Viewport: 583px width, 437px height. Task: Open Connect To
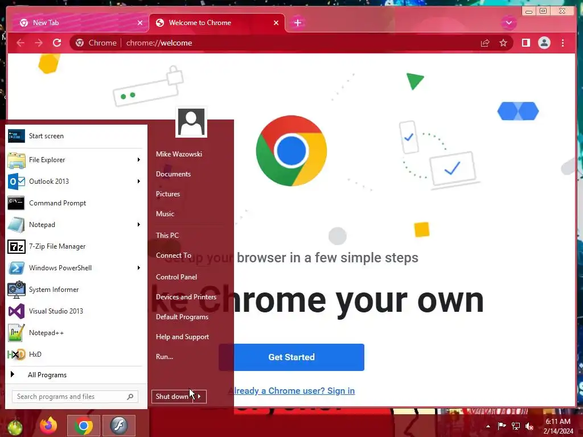point(174,255)
